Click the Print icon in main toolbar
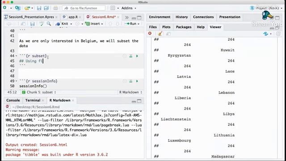 55,8
